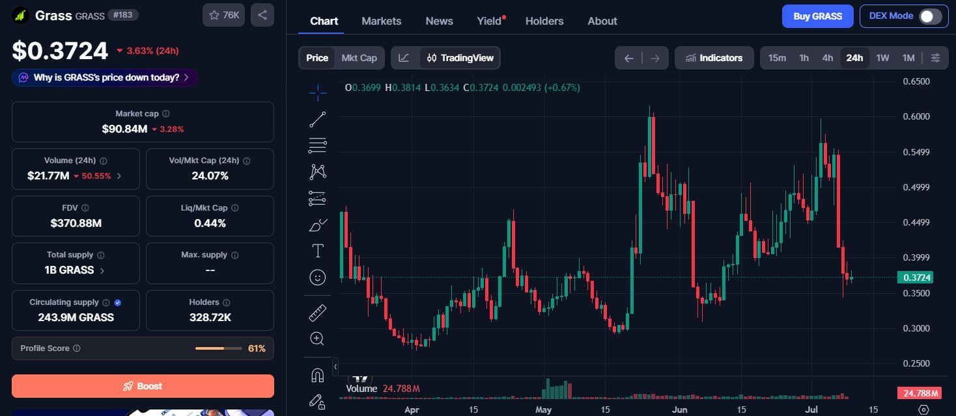Open the Yield tab
Viewport: 956px width, 416px height.
pyautogui.click(x=490, y=21)
